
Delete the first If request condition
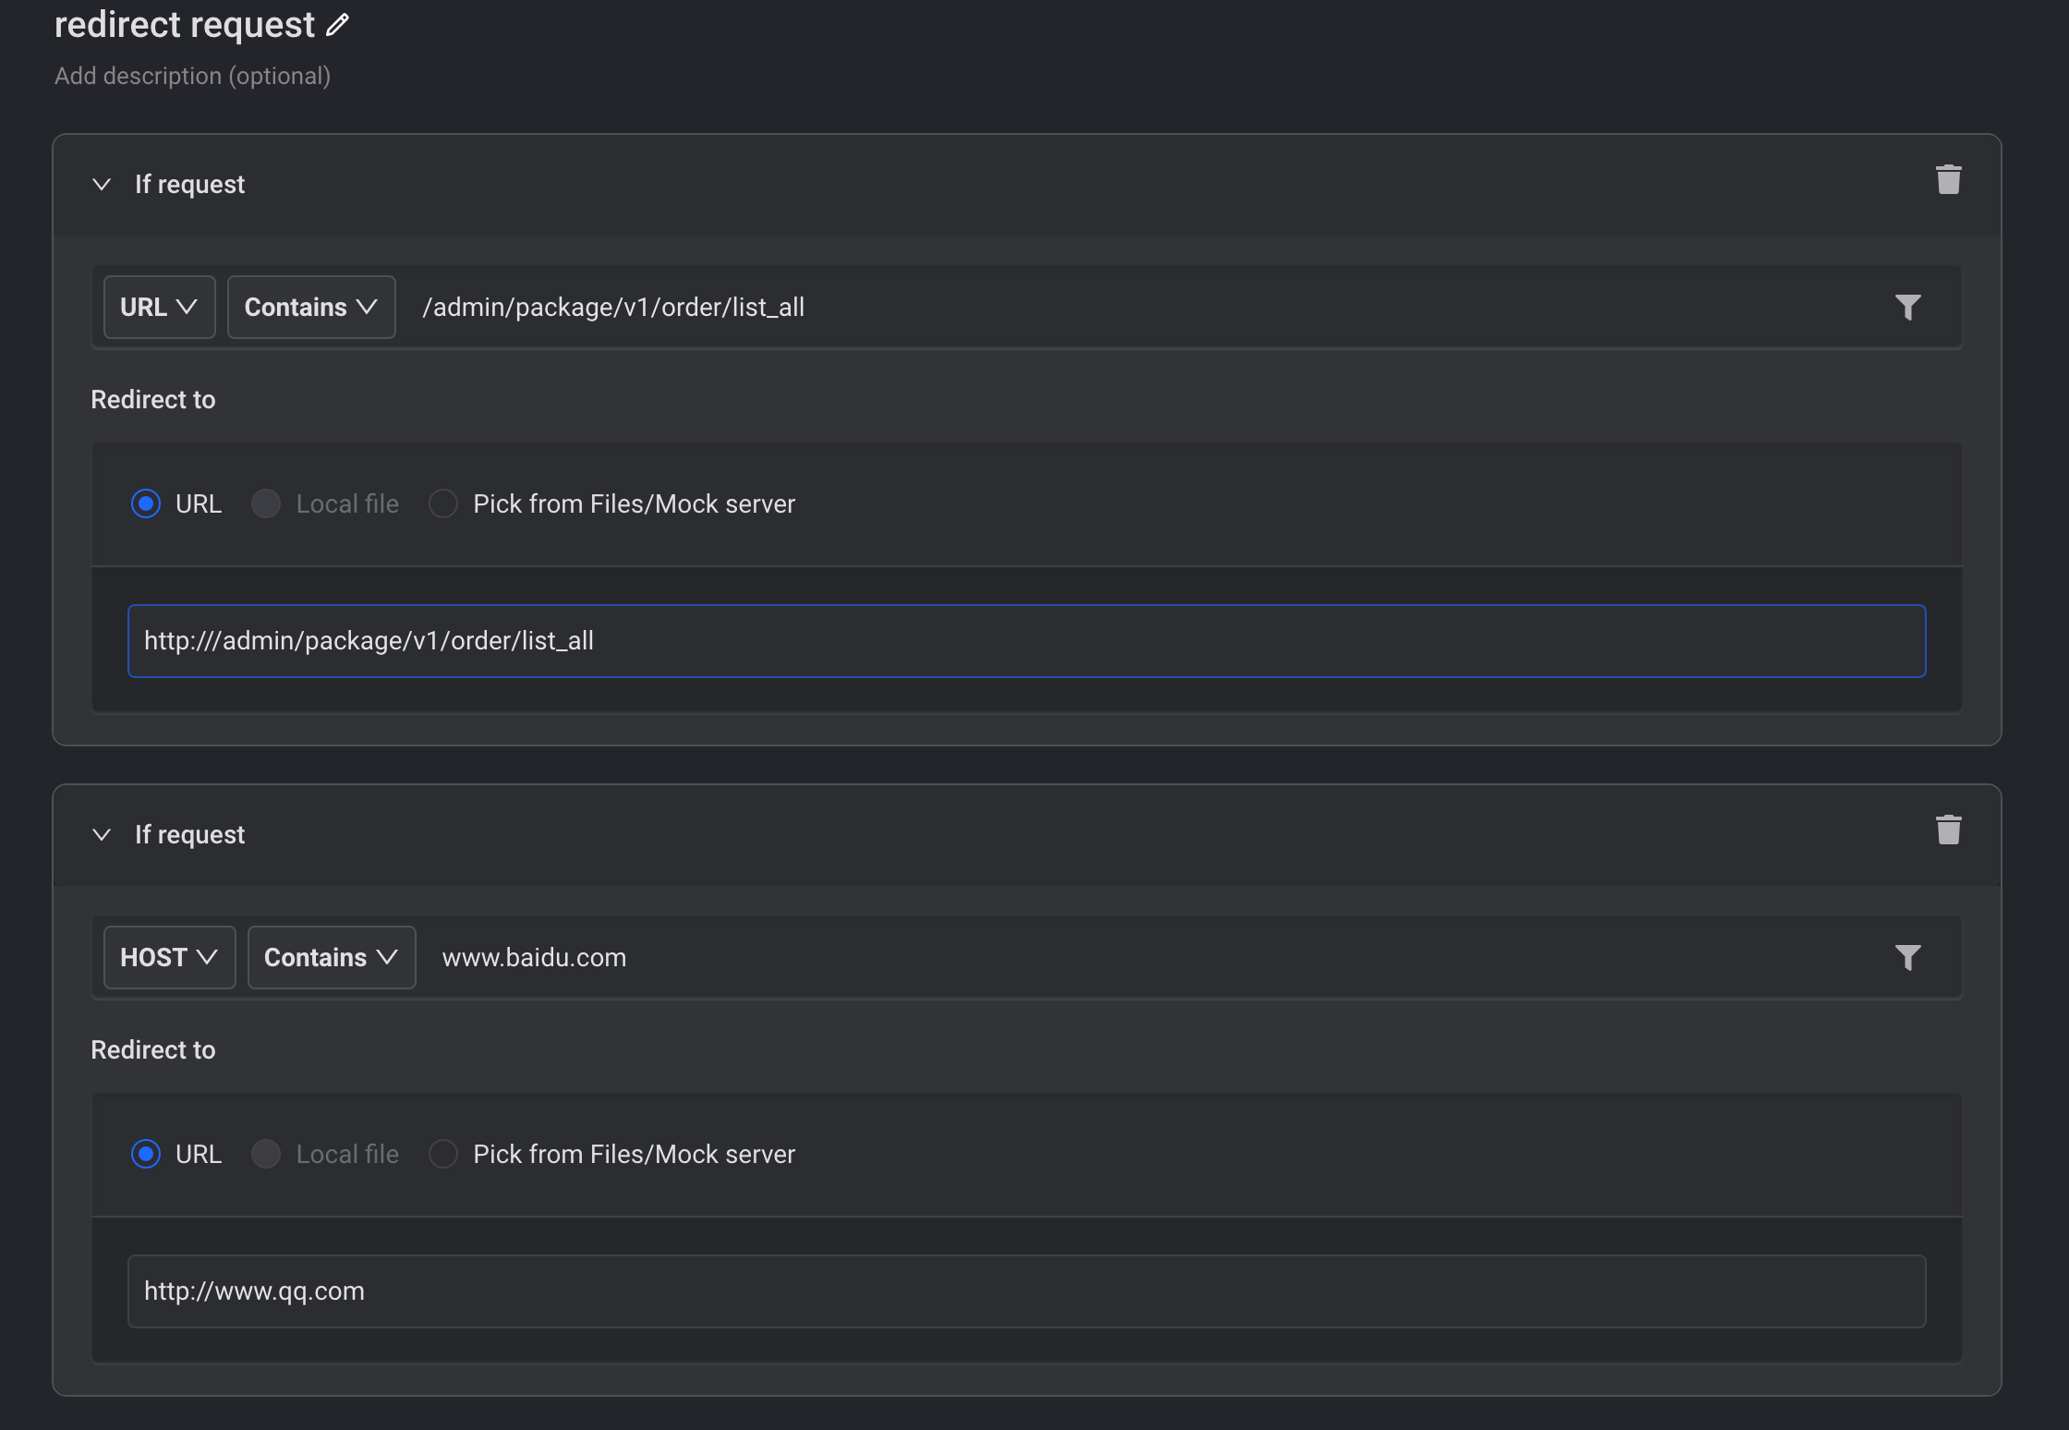click(1948, 180)
